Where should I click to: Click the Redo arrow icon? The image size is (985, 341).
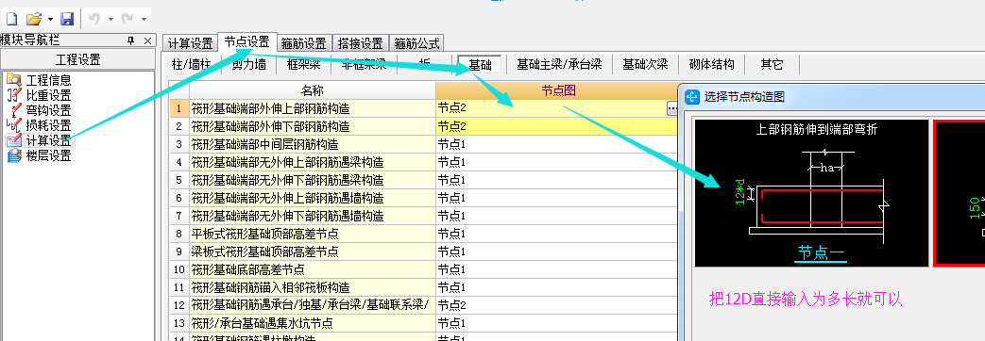click(127, 19)
